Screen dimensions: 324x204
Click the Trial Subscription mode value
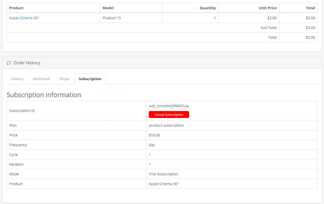pyautogui.click(x=164, y=174)
